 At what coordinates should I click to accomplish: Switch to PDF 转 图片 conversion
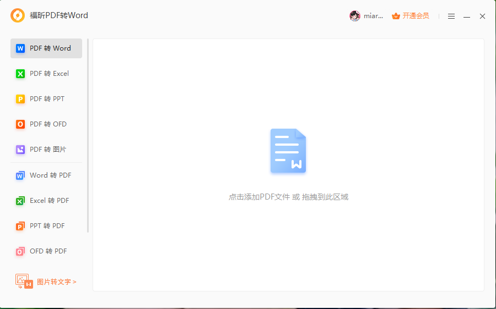(46, 150)
